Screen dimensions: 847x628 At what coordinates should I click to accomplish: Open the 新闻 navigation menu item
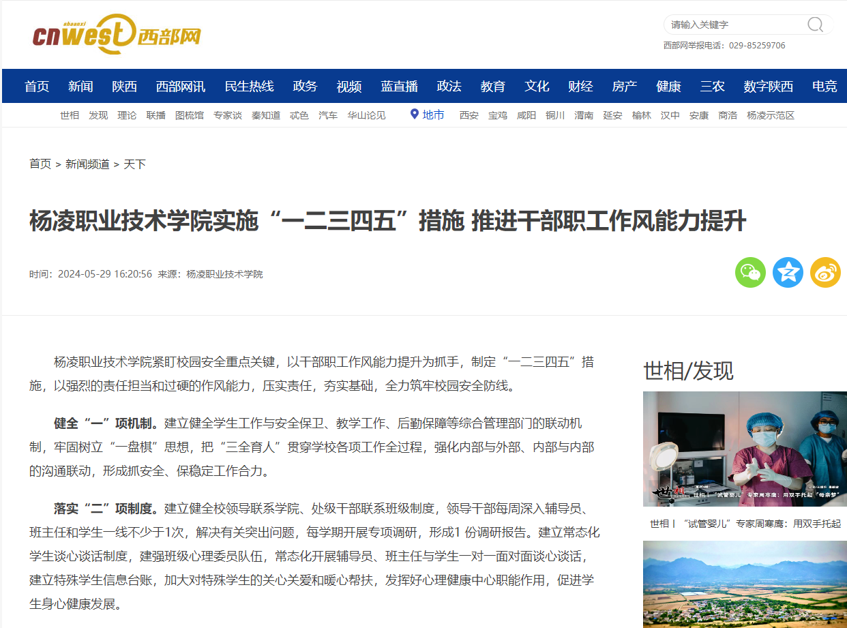(80, 87)
